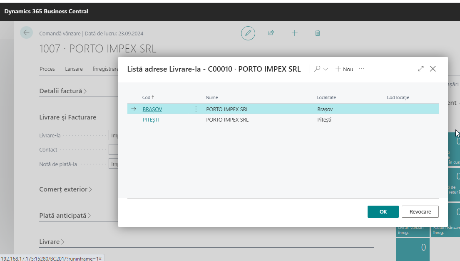460x261 pixels.
Task: Click the search magnifier icon in dialog
Action: [318, 69]
